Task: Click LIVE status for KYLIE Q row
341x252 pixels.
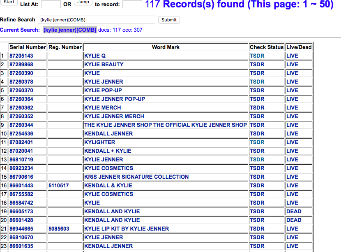Action: coord(292,56)
